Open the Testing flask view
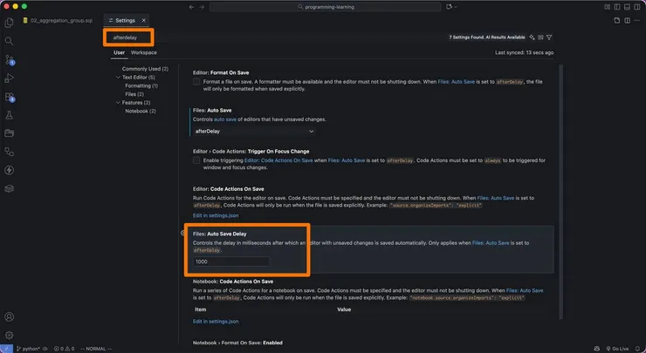 click(x=9, y=115)
